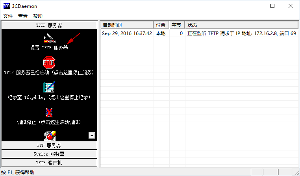Click the 0 bytes cell
Viewport: 300px width, 176px height.
(181, 33)
